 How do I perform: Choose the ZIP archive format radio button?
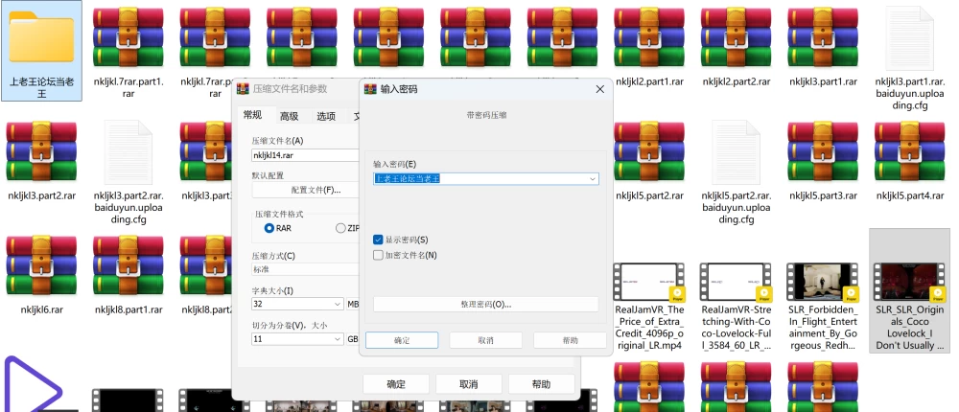tap(340, 228)
